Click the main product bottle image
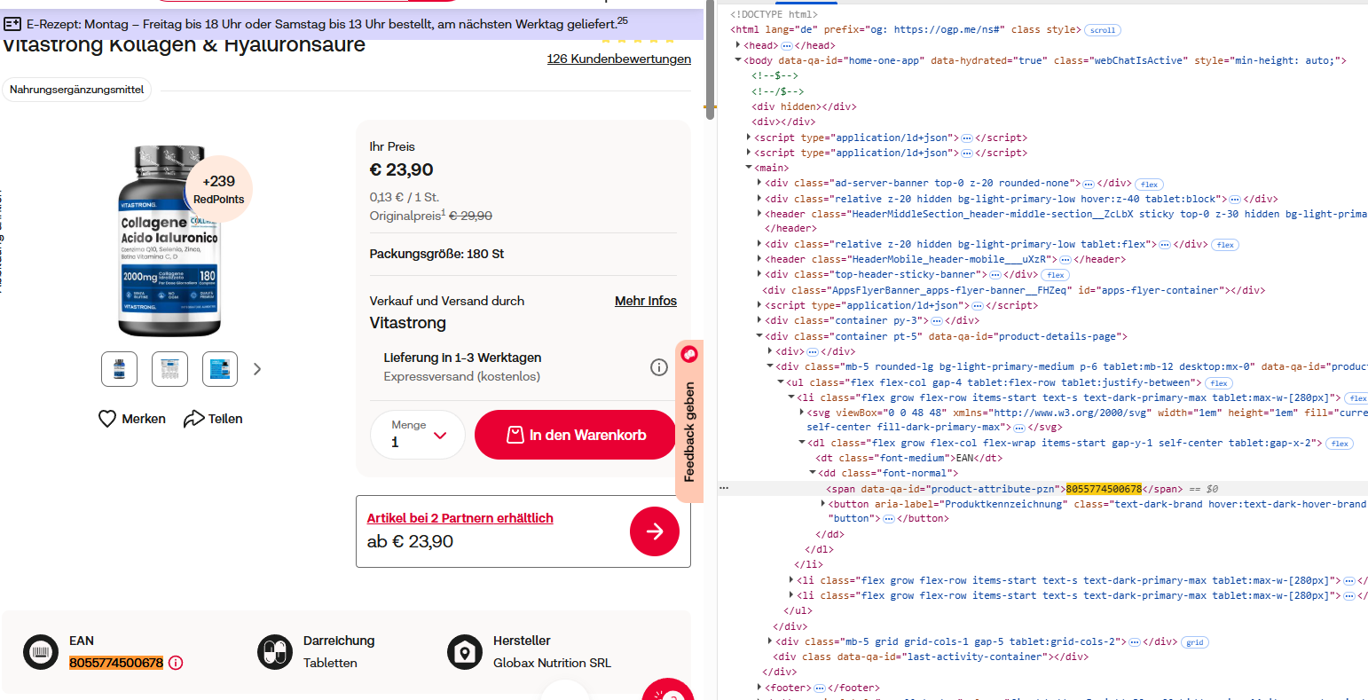 169,240
